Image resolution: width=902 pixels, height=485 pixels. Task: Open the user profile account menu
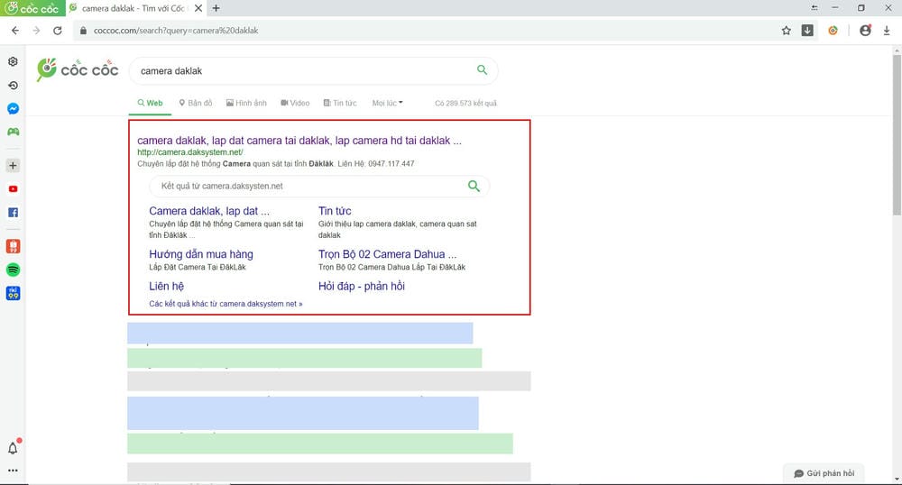(x=865, y=30)
